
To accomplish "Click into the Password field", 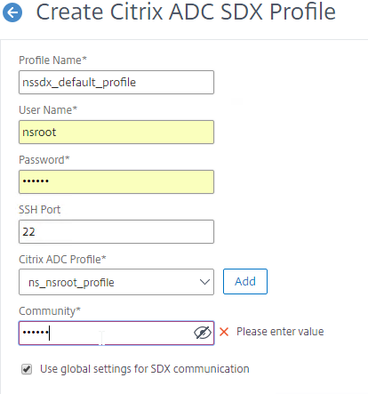I will click(116, 181).
